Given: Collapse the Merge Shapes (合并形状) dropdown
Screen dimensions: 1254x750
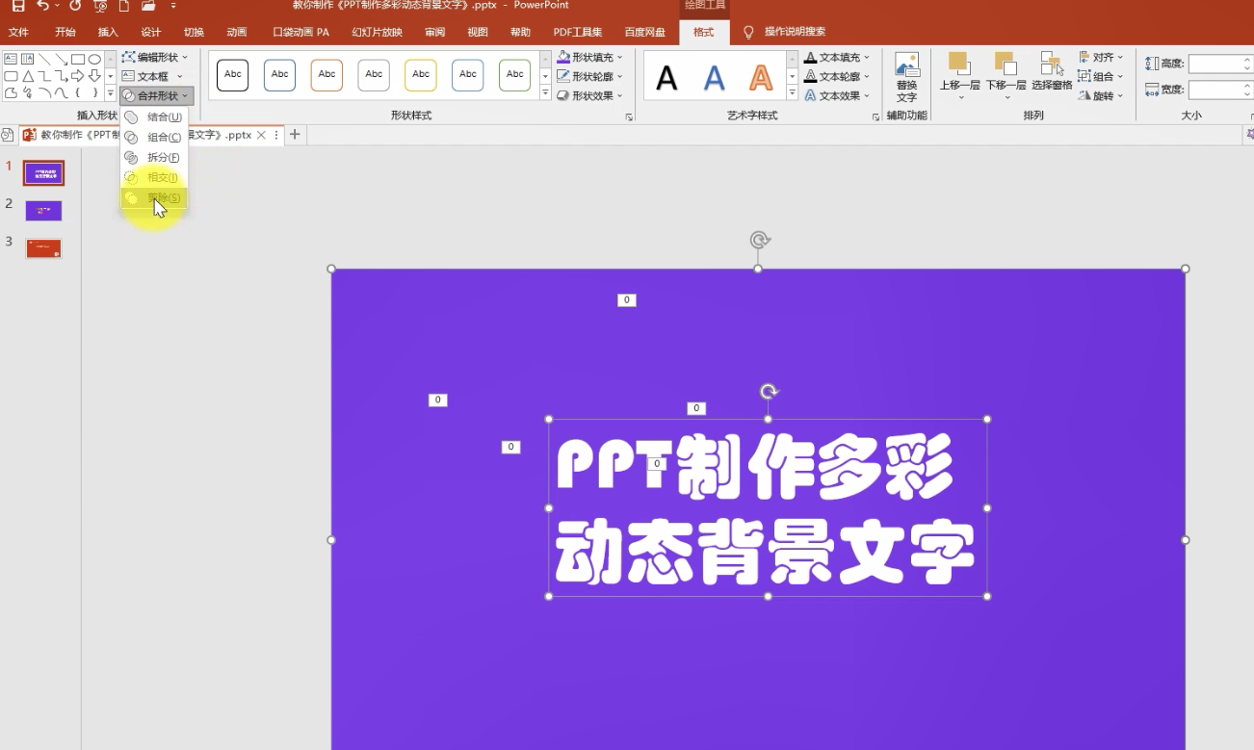Looking at the screenshot, I should 156,95.
